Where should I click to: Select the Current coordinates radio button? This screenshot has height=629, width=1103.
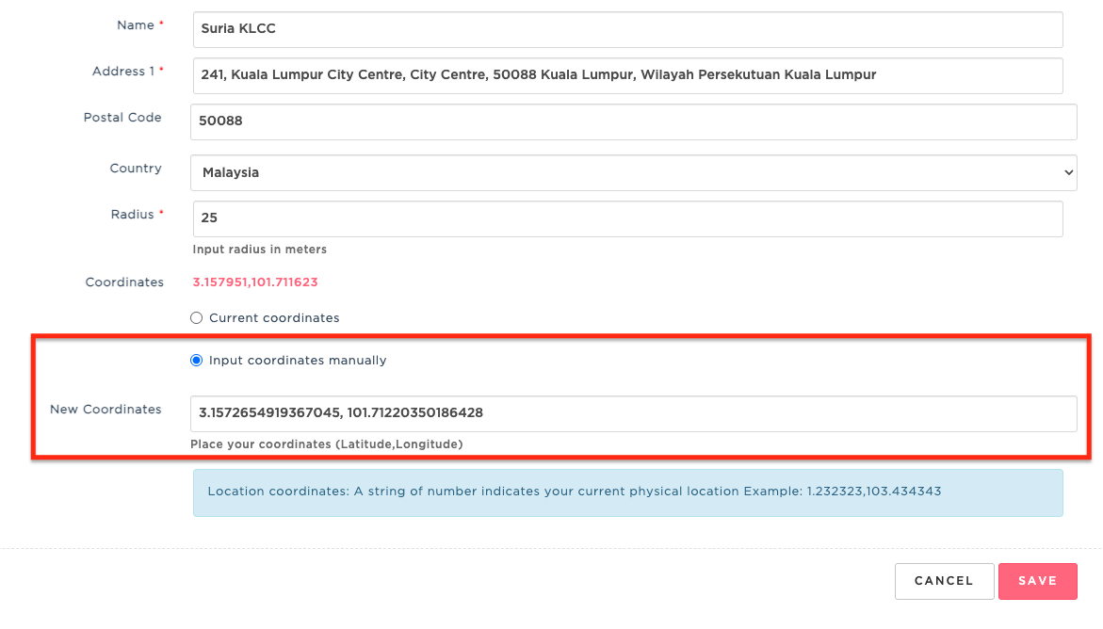click(x=196, y=318)
